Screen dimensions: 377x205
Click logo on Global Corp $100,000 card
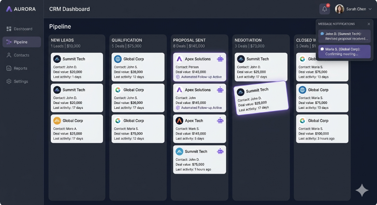(302, 121)
